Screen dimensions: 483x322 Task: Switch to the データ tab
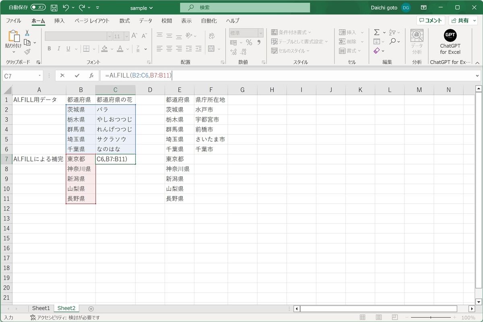pyautogui.click(x=146, y=21)
